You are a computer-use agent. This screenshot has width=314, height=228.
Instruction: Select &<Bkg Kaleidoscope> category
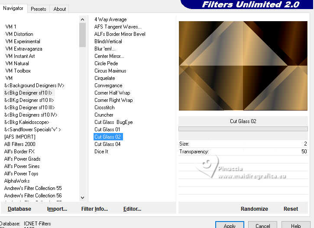[x=26, y=122]
